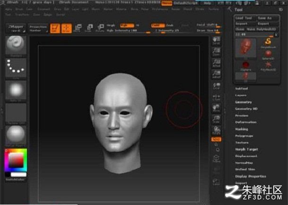288x205 pixels.
Task: Adjust the Focal Shift slider
Action: [209, 25]
